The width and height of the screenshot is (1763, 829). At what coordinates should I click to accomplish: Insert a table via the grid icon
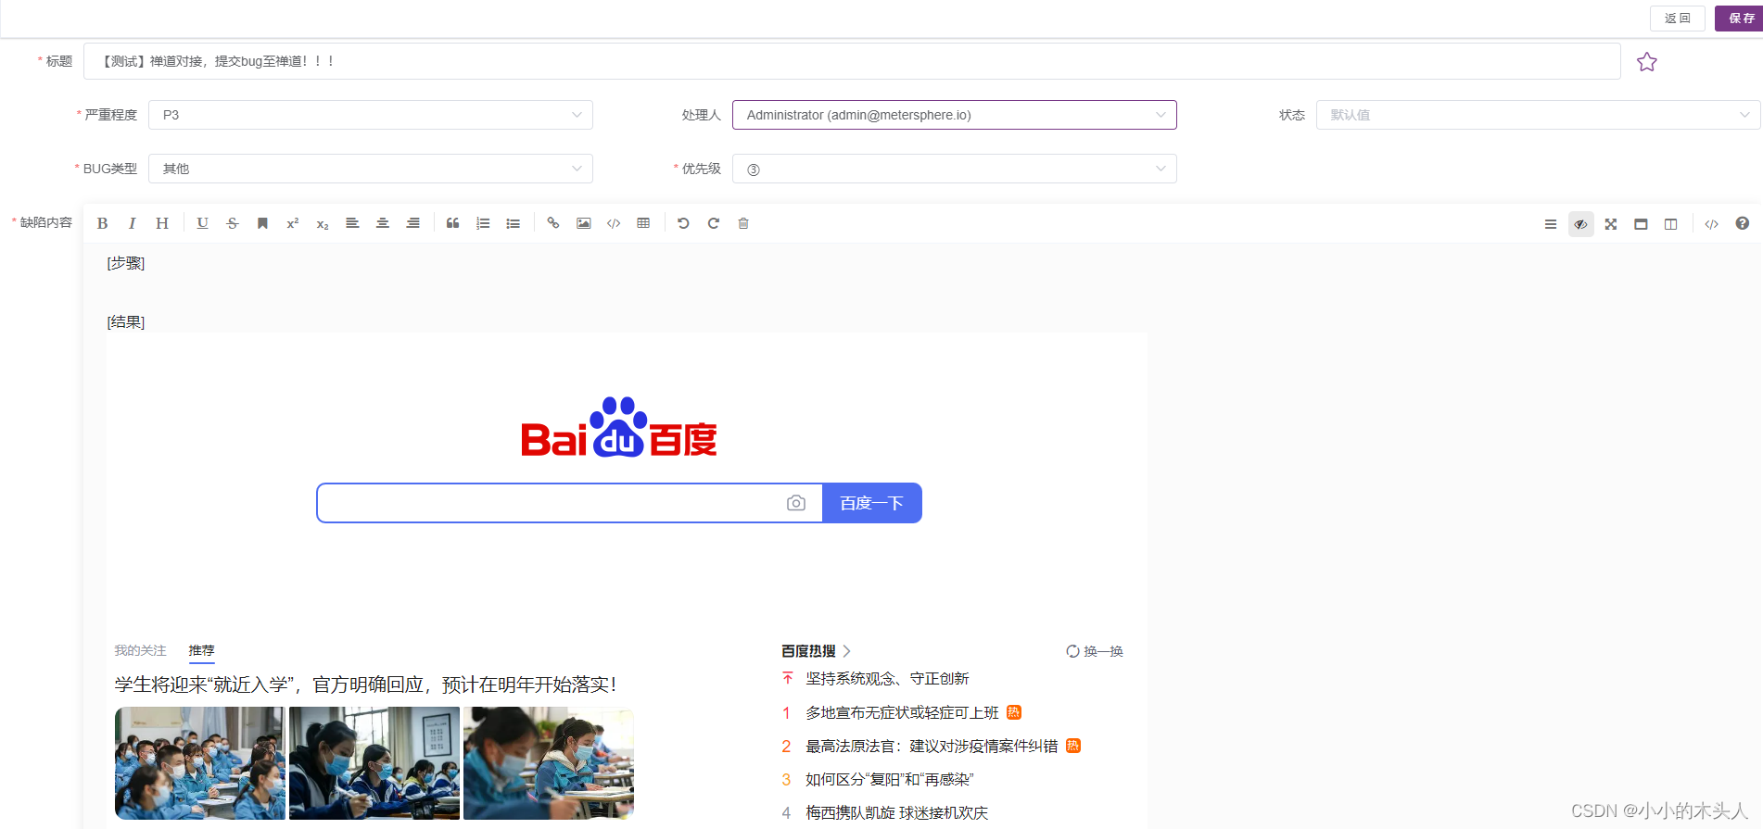coord(643,223)
